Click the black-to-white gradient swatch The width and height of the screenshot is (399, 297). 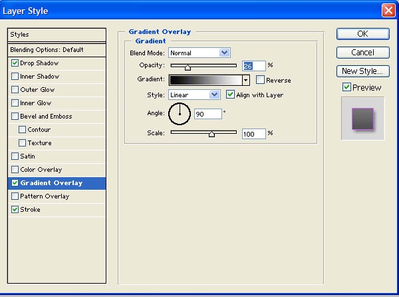[205, 80]
